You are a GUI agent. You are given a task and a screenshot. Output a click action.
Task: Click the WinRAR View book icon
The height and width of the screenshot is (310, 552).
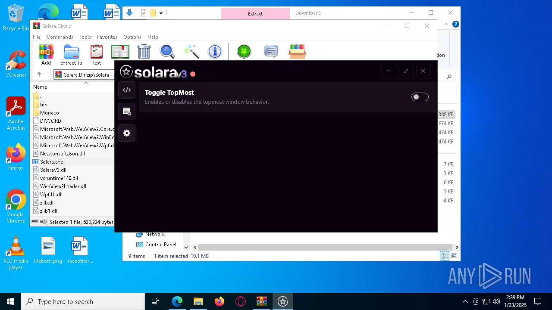pos(120,52)
